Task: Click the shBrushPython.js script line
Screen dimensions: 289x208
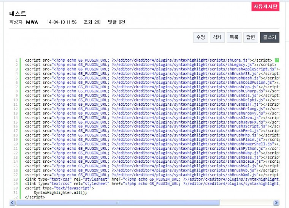Action: [148, 148]
